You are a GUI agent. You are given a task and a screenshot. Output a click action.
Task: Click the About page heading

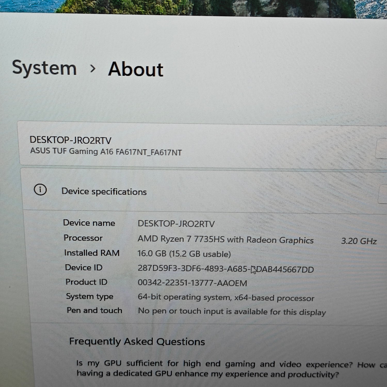[x=136, y=69]
